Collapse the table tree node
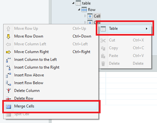This screenshot has height=123, width=157. pyautogui.click(x=73, y=3)
